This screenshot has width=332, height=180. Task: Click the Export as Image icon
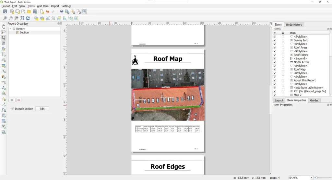(67, 11)
